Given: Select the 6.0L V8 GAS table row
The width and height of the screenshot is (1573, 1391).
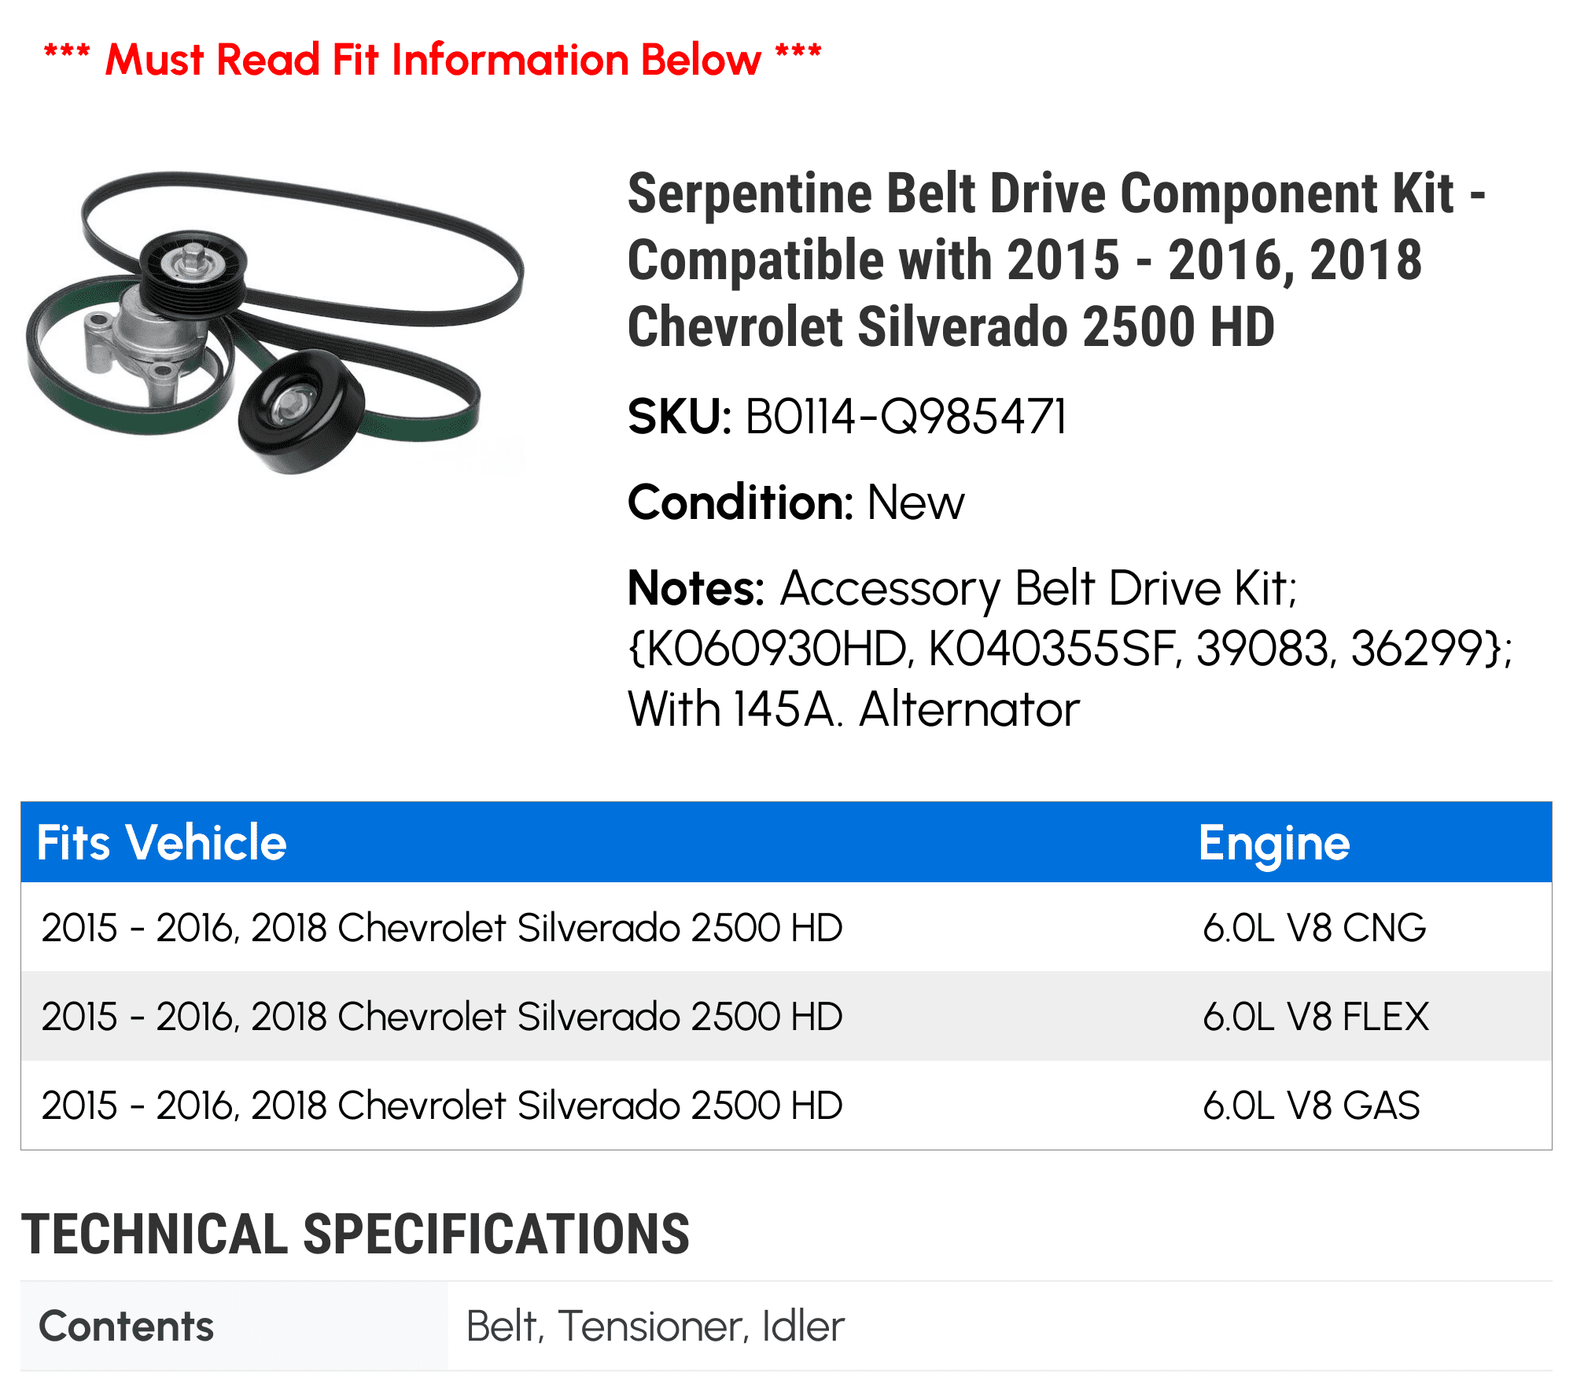Looking at the screenshot, I should pos(786,1105).
